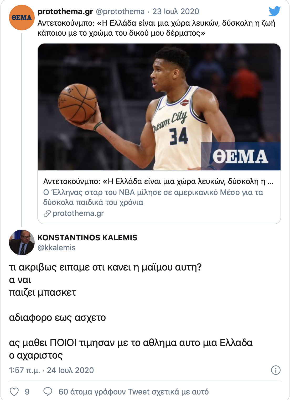Open the @kkalemis handle
This screenshot has width=290, height=400.
pos(56,248)
